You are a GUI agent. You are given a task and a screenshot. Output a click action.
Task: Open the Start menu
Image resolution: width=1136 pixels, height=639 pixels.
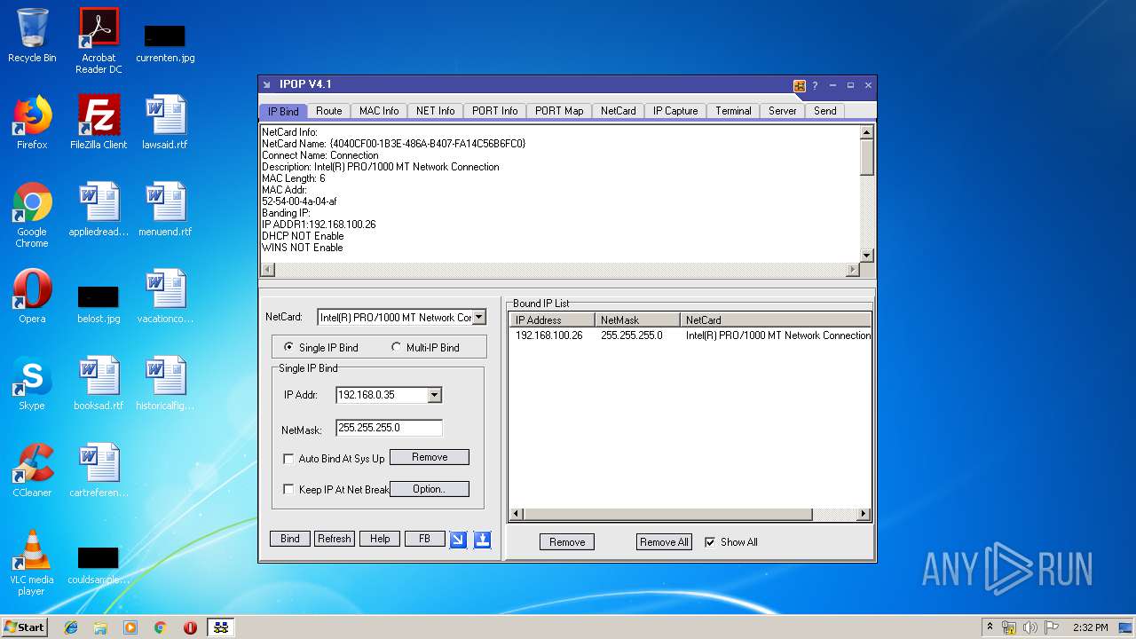pos(25,627)
